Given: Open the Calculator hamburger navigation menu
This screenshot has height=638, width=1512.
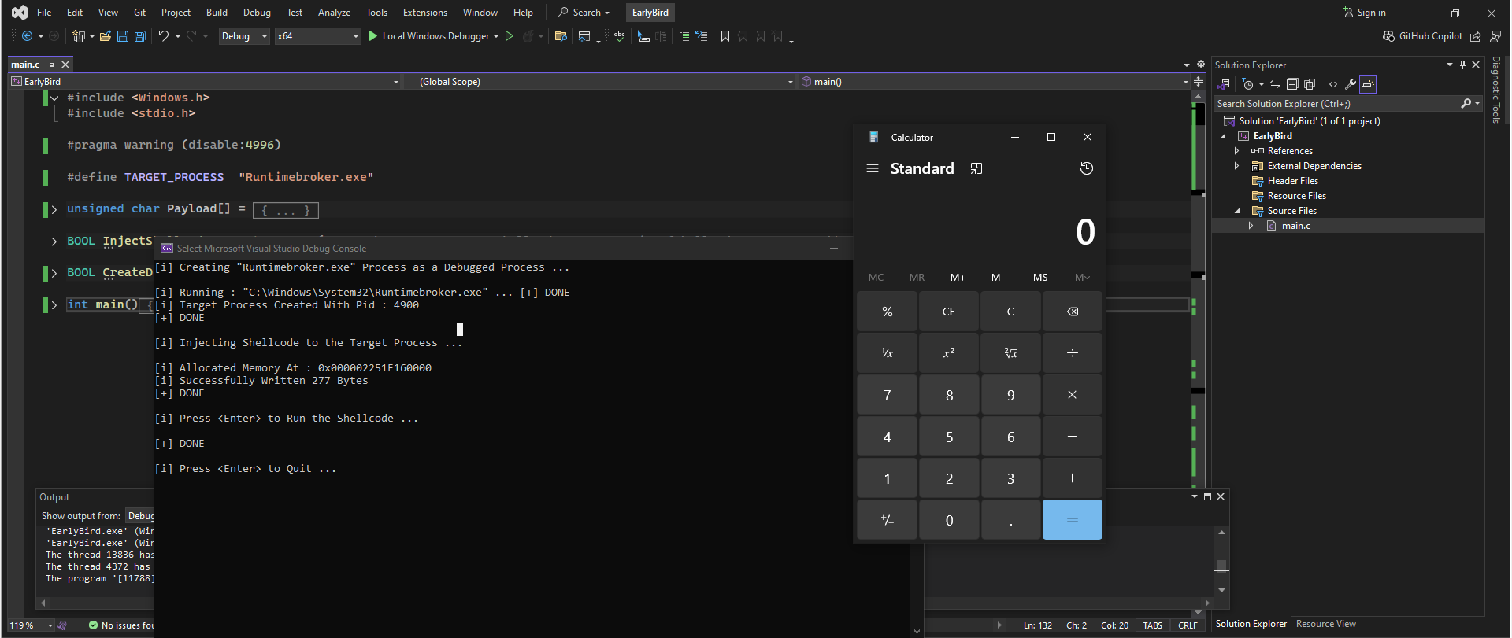Looking at the screenshot, I should (x=873, y=168).
